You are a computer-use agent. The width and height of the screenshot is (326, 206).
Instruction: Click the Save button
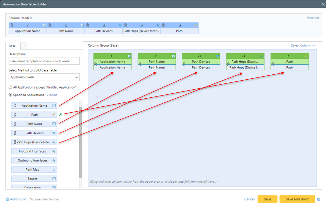(267, 199)
